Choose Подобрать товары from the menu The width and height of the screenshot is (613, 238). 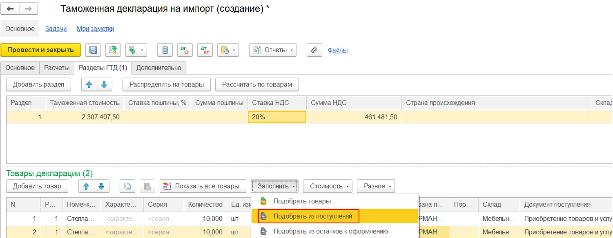(302, 201)
